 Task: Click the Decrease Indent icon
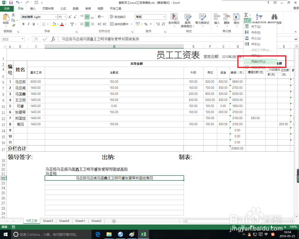99,24
